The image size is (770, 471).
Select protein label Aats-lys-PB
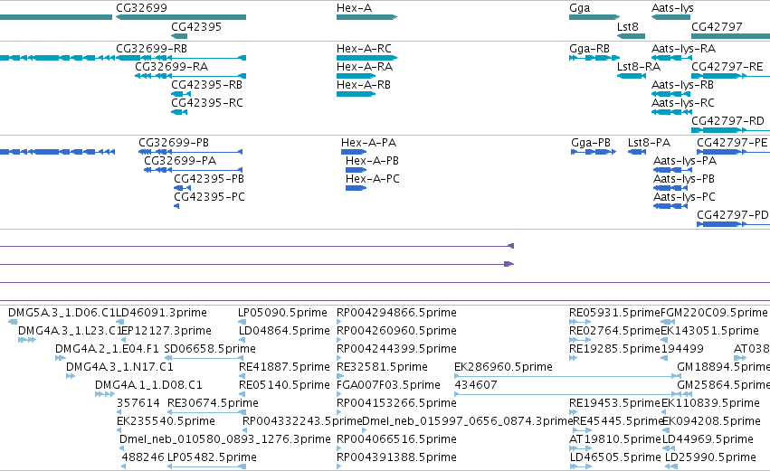coord(683,179)
